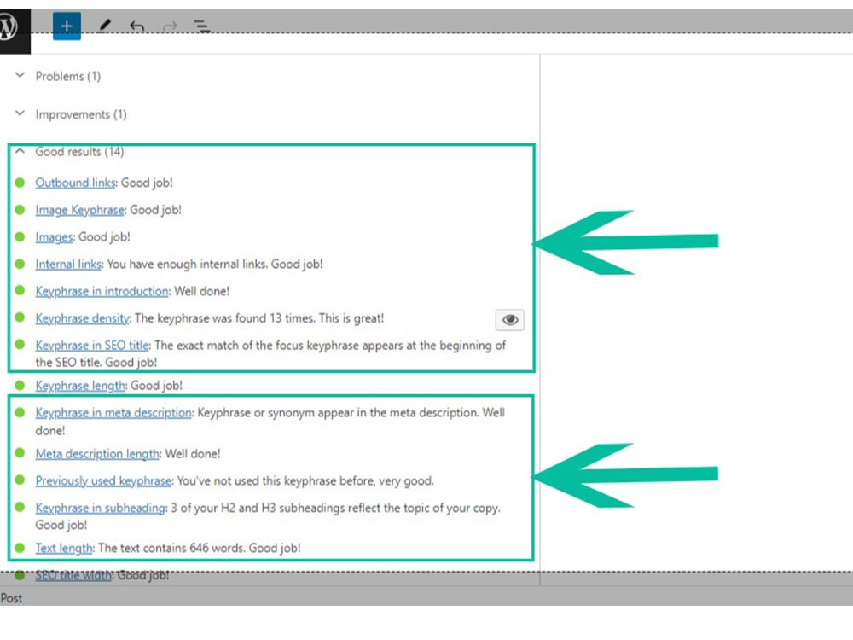Open the Internal links link
The width and height of the screenshot is (853, 640).
pyautogui.click(x=68, y=265)
